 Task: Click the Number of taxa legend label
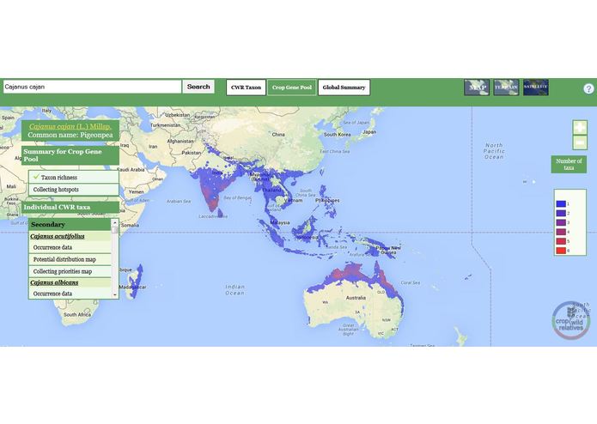569,164
